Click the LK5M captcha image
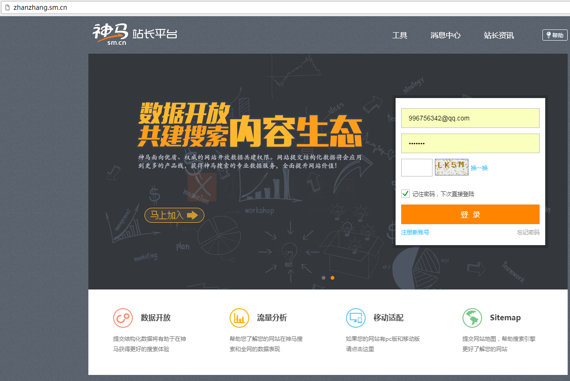This screenshot has height=381, width=570. [x=451, y=167]
